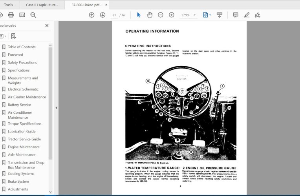The height and width of the screenshot is (196, 300).
Task: Click the bookmark icon beside Cooling Systems
Action: click(x=4, y=173)
